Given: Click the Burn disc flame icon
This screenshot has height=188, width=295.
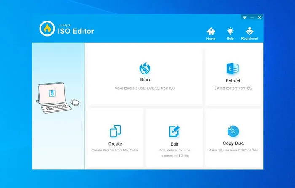Looking at the screenshot, I should point(145,68).
